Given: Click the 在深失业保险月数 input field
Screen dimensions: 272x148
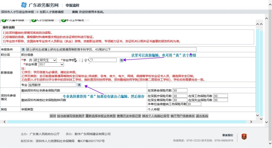Looking at the screenshot, I should (x=221, y=100).
